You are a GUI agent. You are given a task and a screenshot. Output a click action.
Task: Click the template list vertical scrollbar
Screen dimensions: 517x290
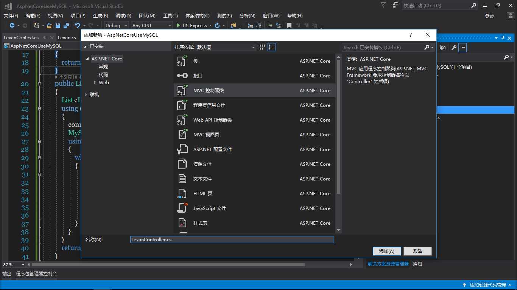click(338, 127)
